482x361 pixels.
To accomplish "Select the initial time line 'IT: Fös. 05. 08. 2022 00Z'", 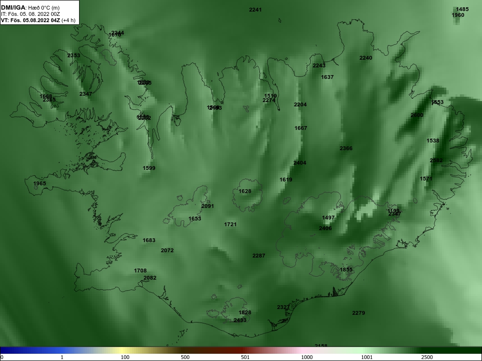I will coord(29,14).
